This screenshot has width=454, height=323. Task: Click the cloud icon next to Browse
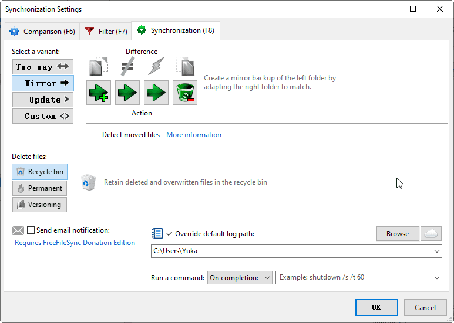[431, 233]
